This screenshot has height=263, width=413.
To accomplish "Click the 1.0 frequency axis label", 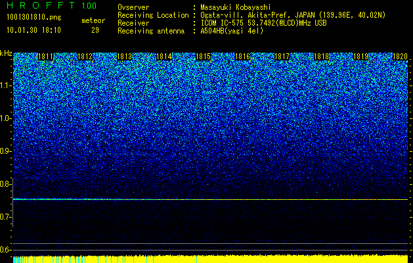I will (x=5, y=118).
